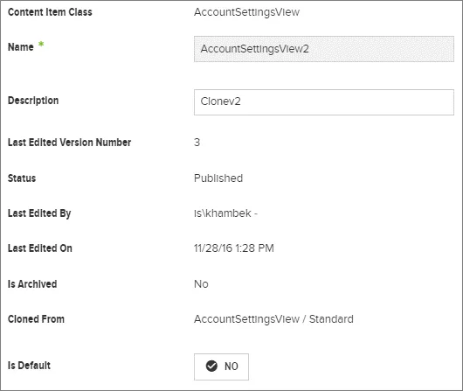Click the Name field containing AccountSettingsView2

click(324, 49)
